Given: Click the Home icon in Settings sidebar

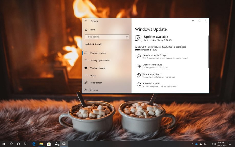Looking at the screenshot, I should (86, 30).
